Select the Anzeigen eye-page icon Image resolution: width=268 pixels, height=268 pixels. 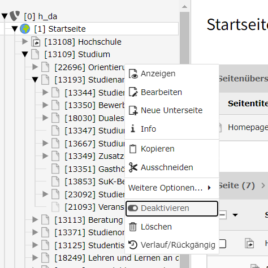[x=133, y=74]
